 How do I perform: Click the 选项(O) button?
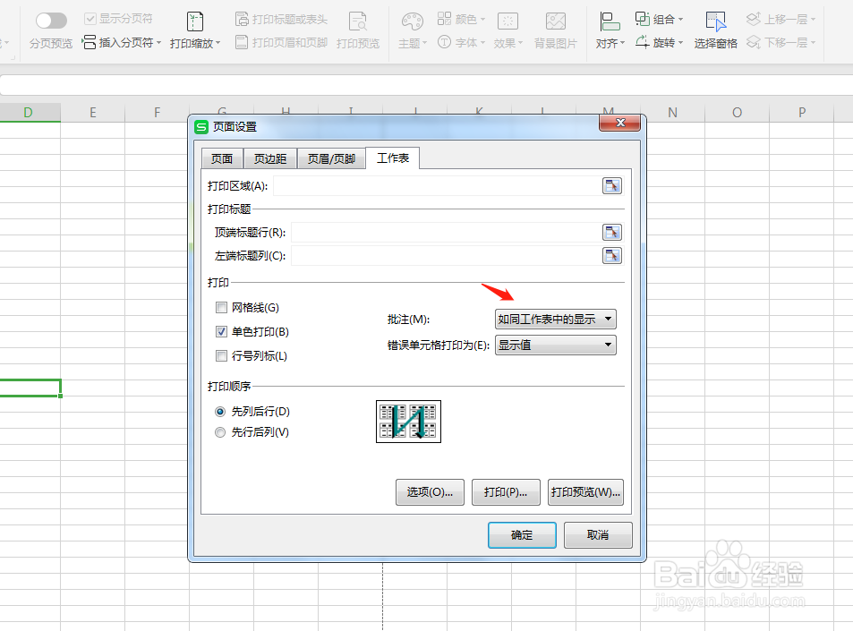430,491
